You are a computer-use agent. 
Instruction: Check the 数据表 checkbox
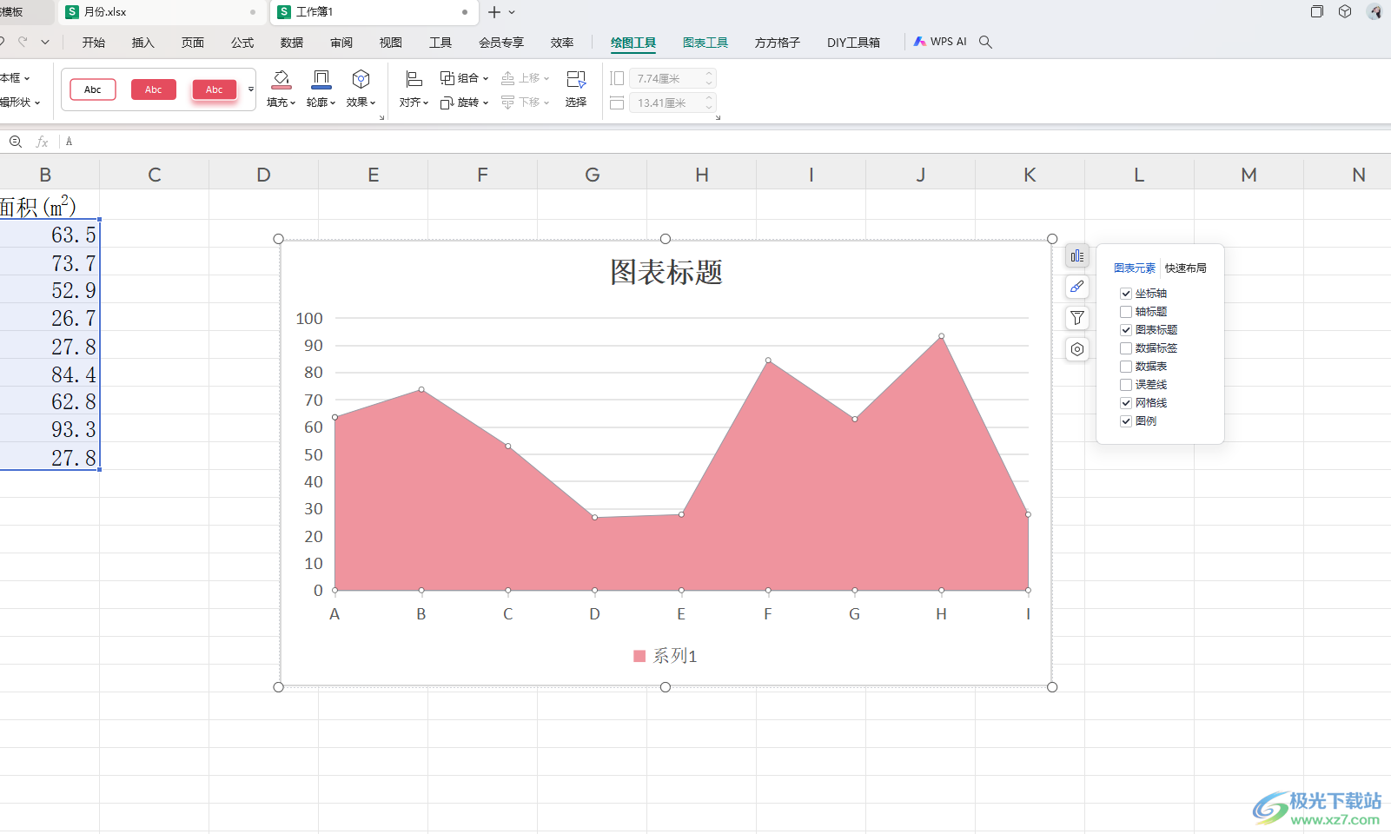(1126, 367)
